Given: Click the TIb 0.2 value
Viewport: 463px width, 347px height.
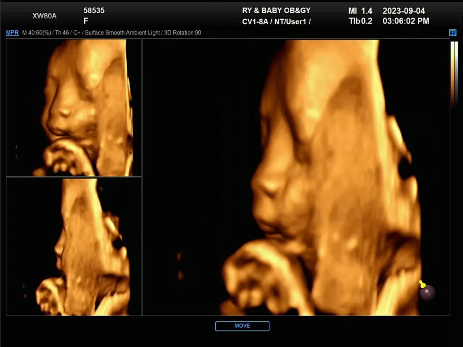Looking at the screenshot, I should (360, 21).
